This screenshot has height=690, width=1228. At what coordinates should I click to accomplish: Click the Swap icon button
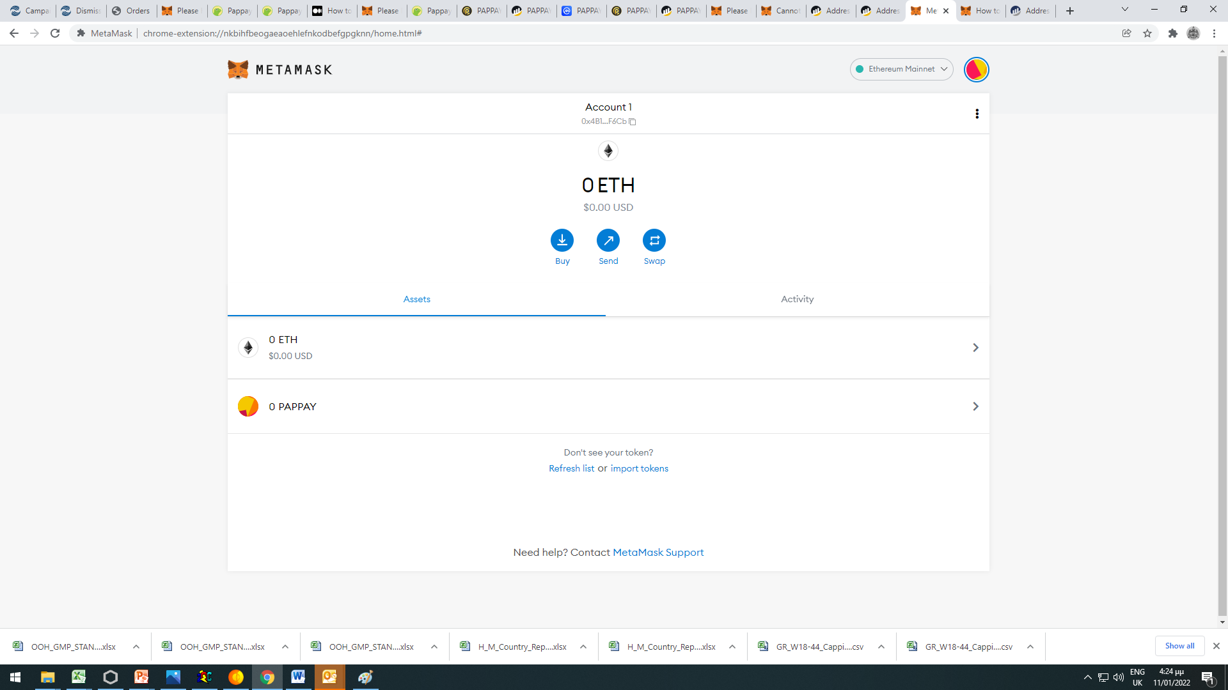(x=654, y=240)
